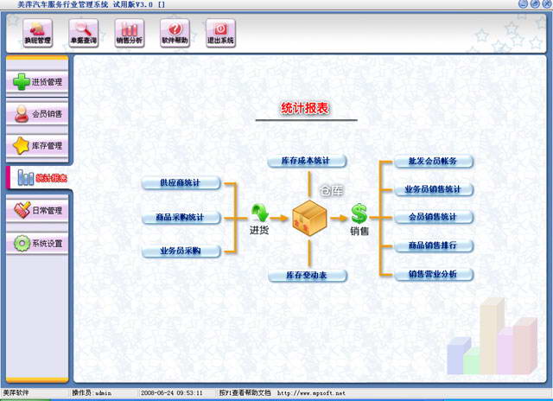Open the 库存成本统计 report
Screen dimensions: 553x401
[307, 161]
